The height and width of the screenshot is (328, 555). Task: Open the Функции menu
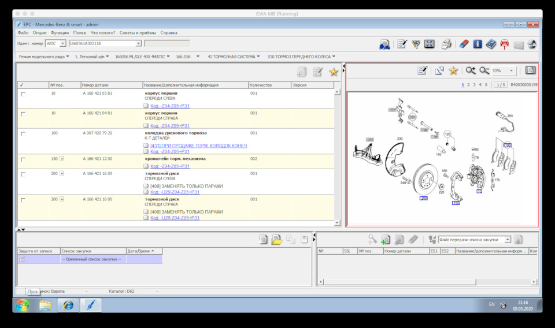point(60,33)
